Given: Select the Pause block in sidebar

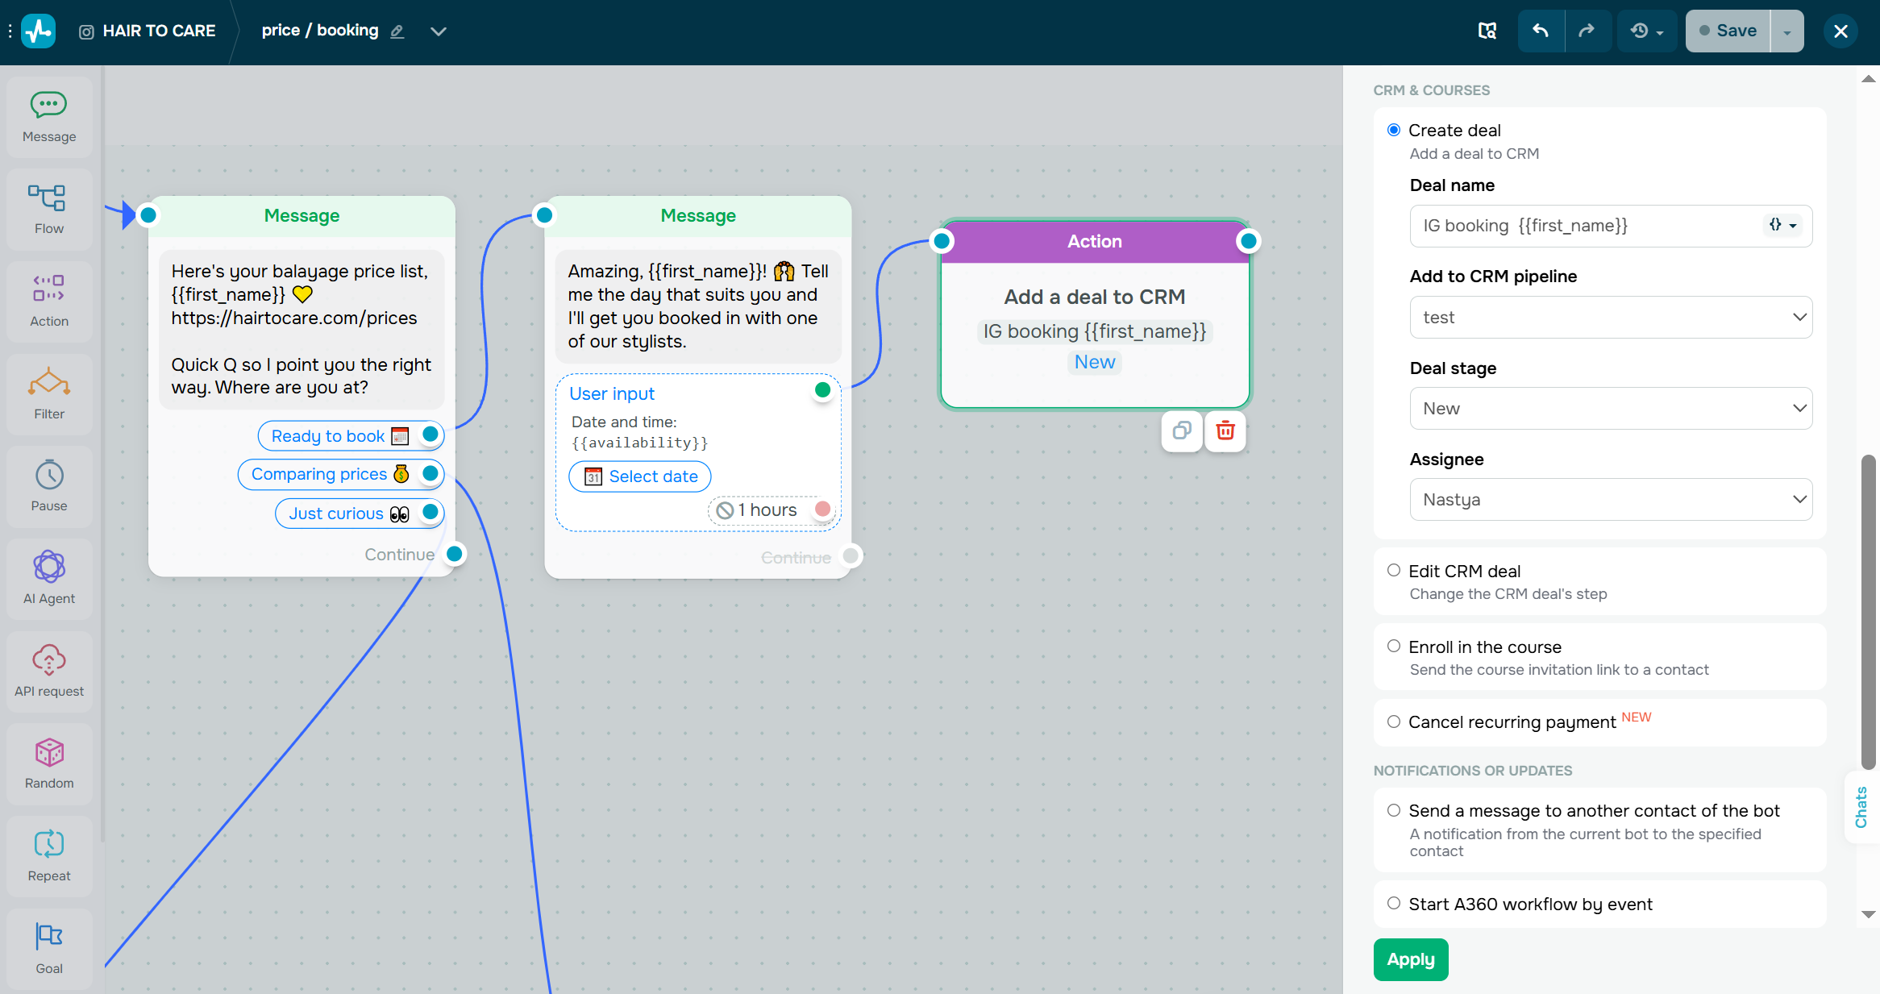Looking at the screenshot, I should (49, 487).
